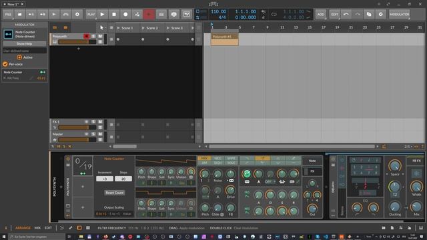Open the Note section of Polysynth
This screenshot has width=427, height=240.
(x=312, y=161)
